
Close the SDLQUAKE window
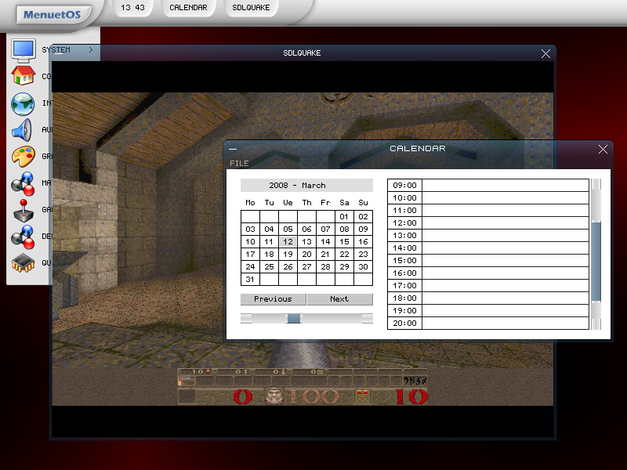(545, 53)
